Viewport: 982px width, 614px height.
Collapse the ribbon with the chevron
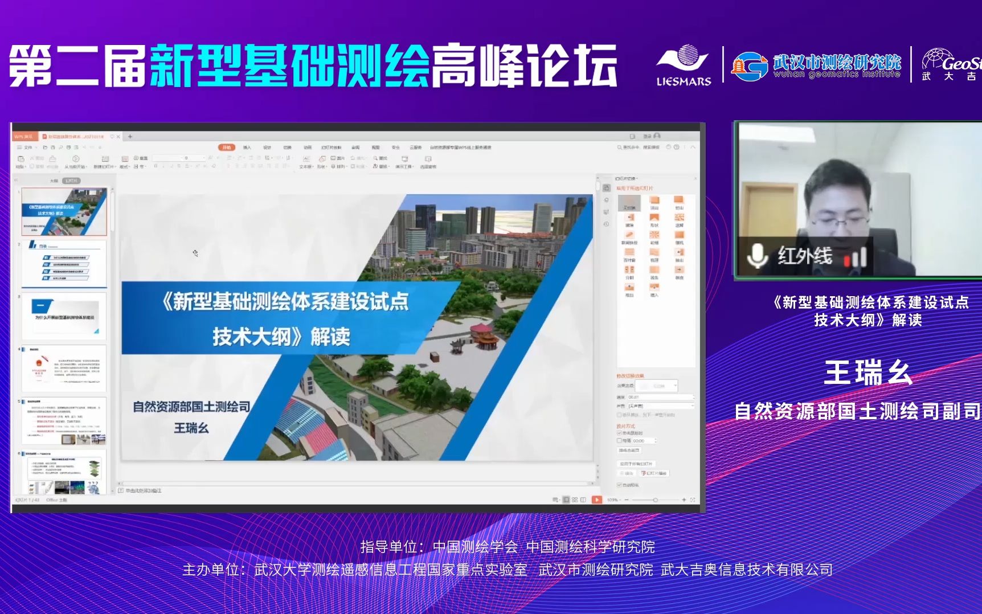[x=693, y=148]
